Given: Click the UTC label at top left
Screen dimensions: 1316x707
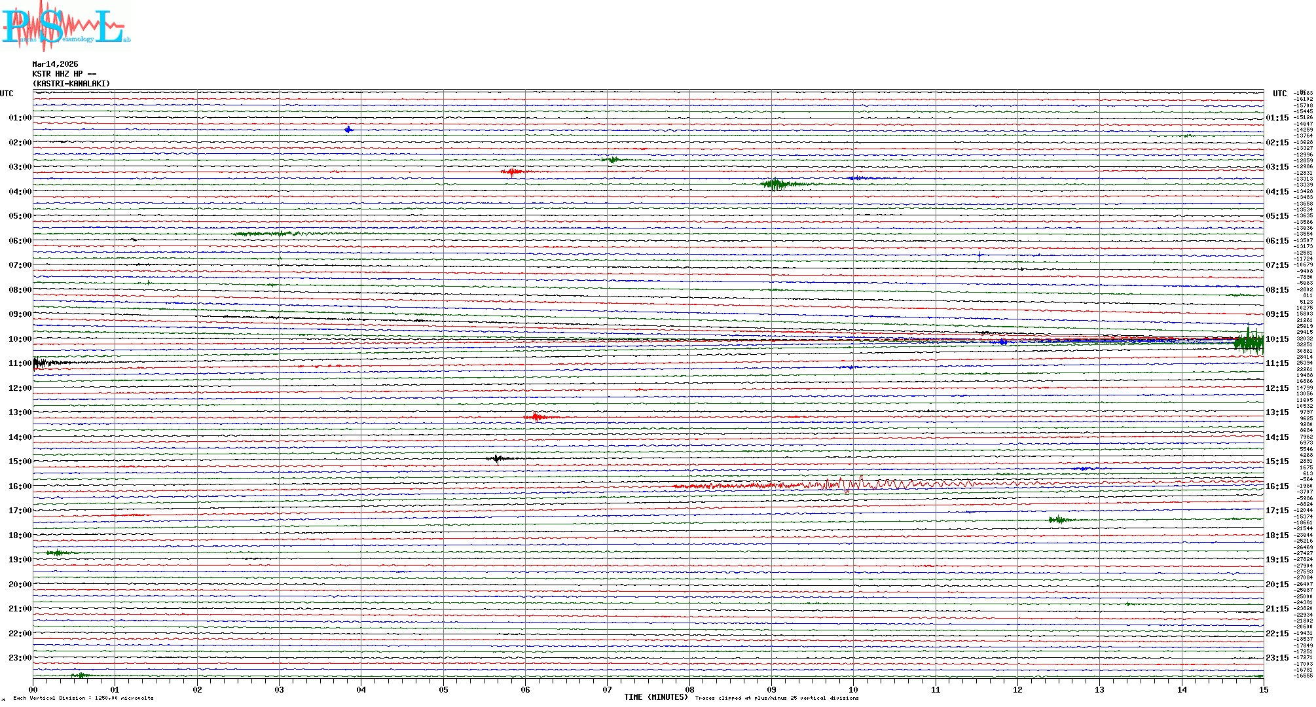Looking at the screenshot, I should click(7, 94).
